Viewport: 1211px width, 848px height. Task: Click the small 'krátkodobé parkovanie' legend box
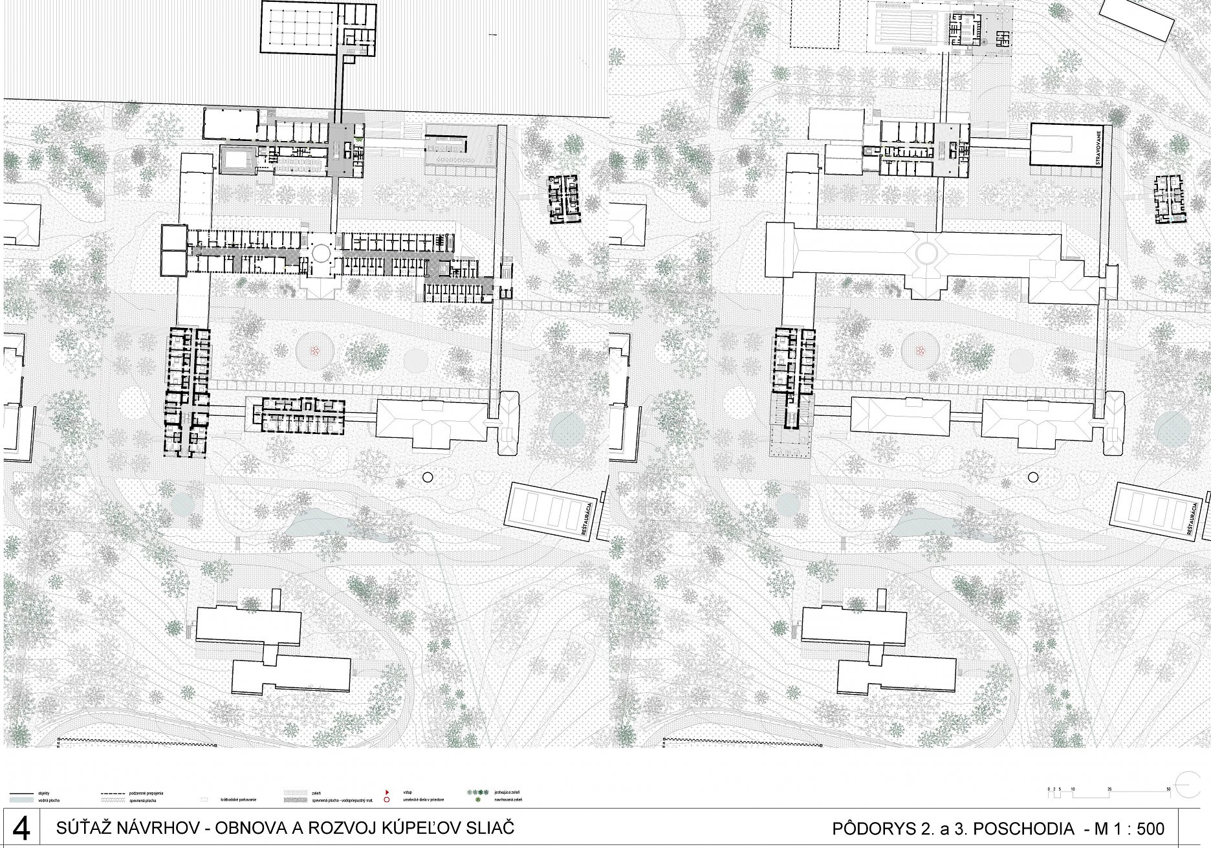[x=205, y=800]
